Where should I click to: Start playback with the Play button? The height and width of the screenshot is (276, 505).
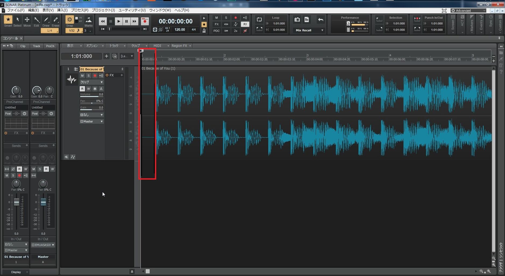pyautogui.click(x=118, y=21)
